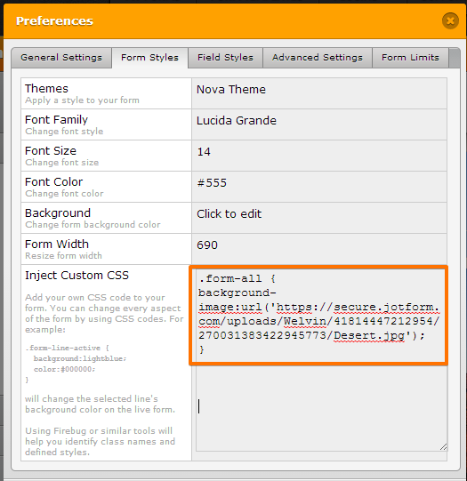Open the Field Styles tab
This screenshot has width=467, height=481.
[x=226, y=58]
